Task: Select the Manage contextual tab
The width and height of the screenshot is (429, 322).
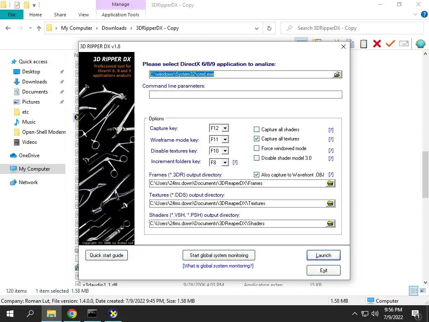Action: tap(120, 4)
